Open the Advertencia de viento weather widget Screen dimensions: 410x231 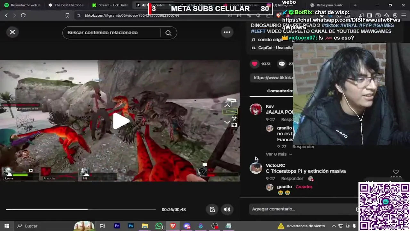point(301,226)
